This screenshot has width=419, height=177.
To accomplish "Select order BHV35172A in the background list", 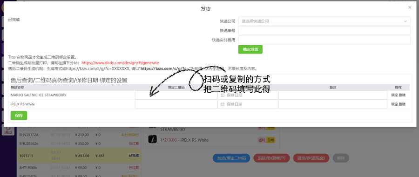I will point(79,135).
